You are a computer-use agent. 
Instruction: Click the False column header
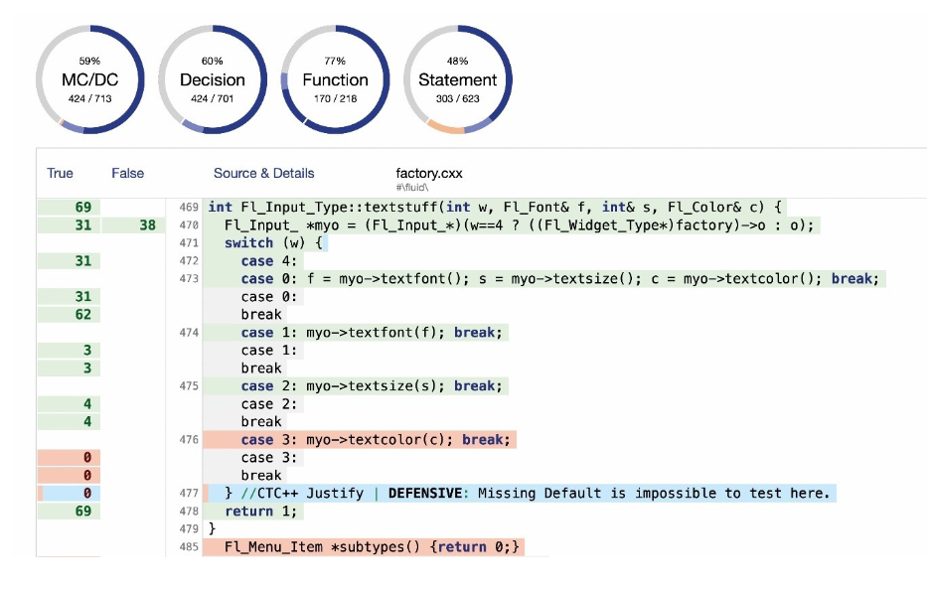pyautogui.click(x=127, y=173)
